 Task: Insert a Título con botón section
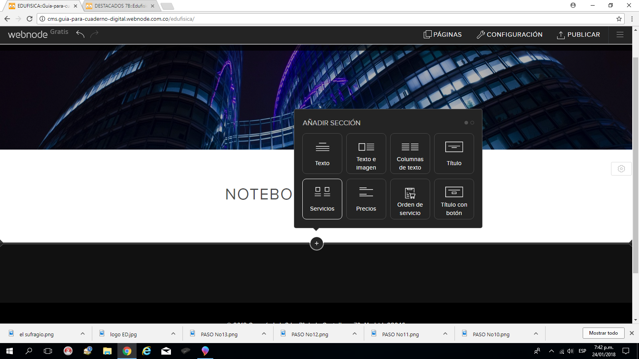coord(454,199)
